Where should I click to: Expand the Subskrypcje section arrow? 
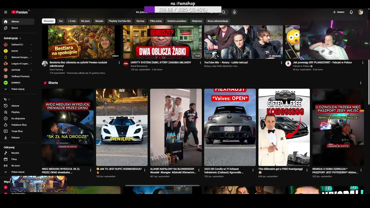pyautogui.click(x=20, y=38)
